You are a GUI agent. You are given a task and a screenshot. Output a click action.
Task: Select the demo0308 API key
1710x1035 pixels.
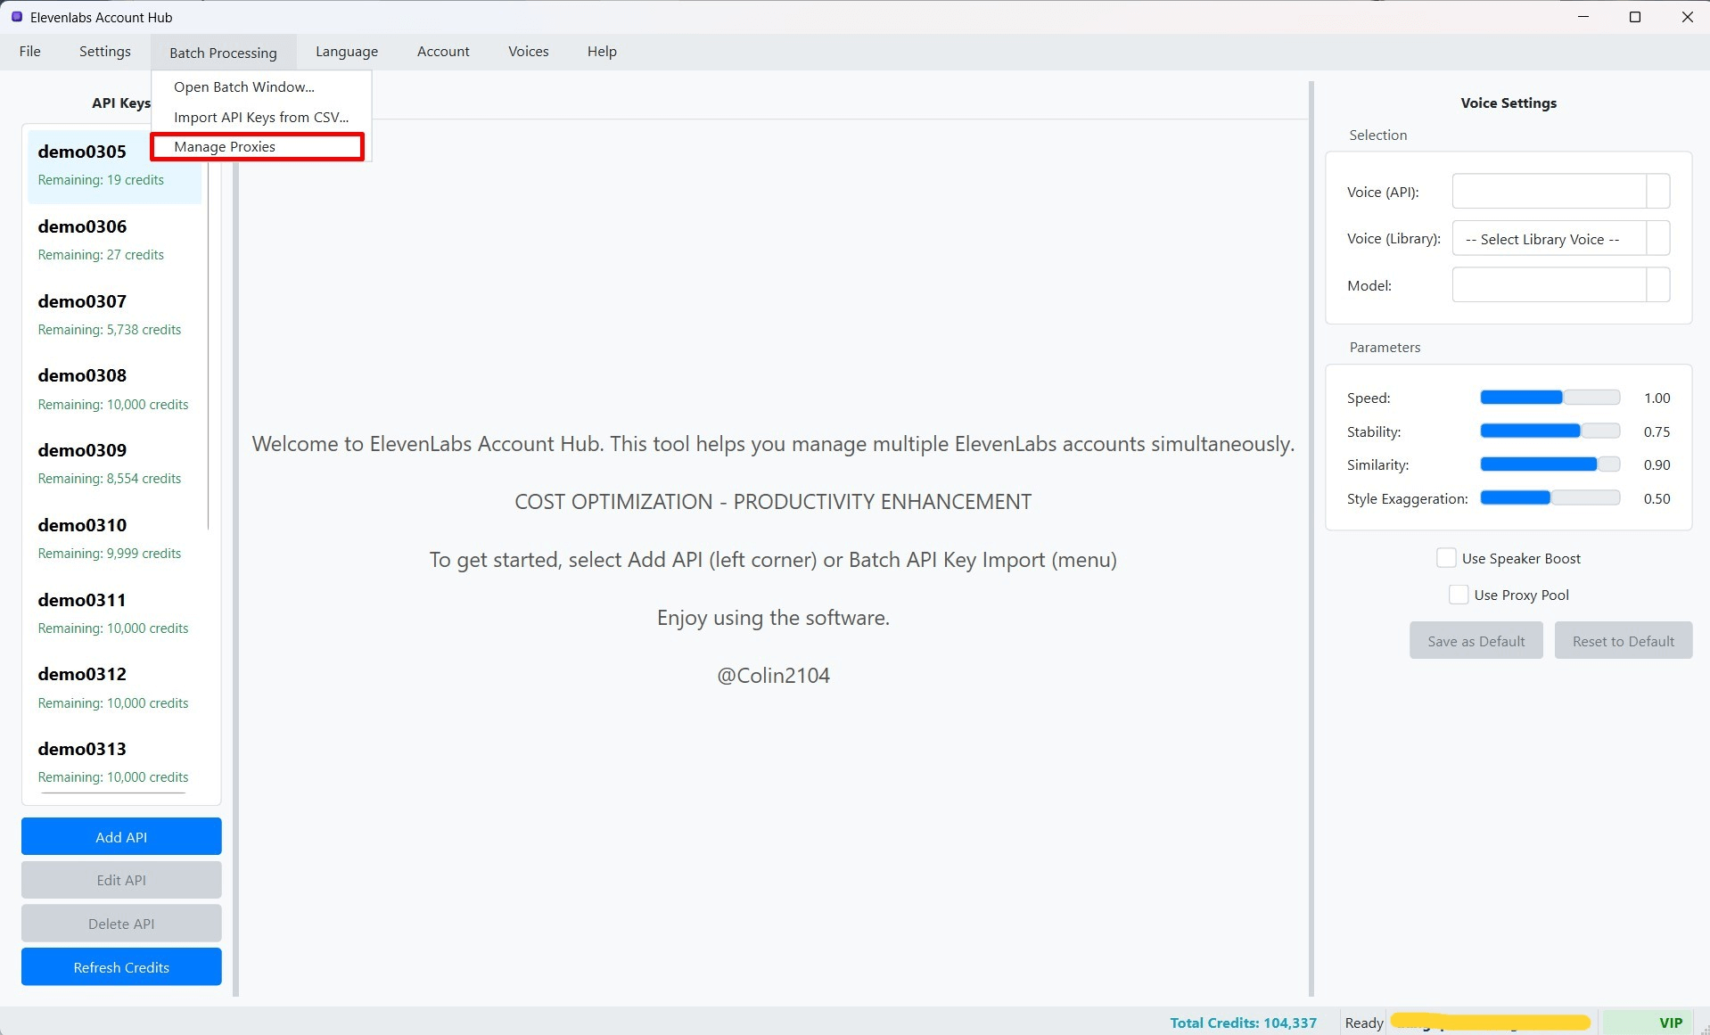[114, 390]
